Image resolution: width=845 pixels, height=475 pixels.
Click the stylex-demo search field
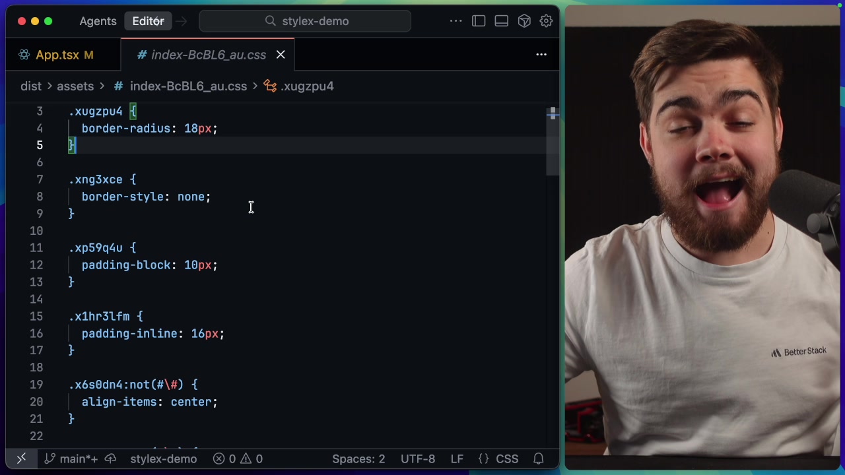pyautogui.click(x=304, y=20)
